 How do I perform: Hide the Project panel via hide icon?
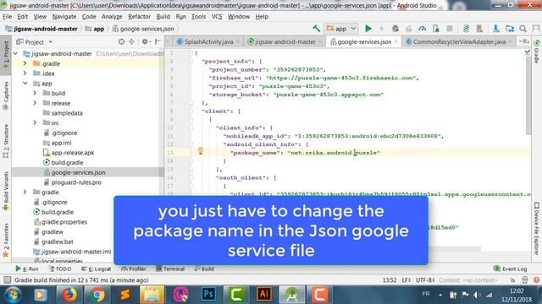tap(158, 41)
